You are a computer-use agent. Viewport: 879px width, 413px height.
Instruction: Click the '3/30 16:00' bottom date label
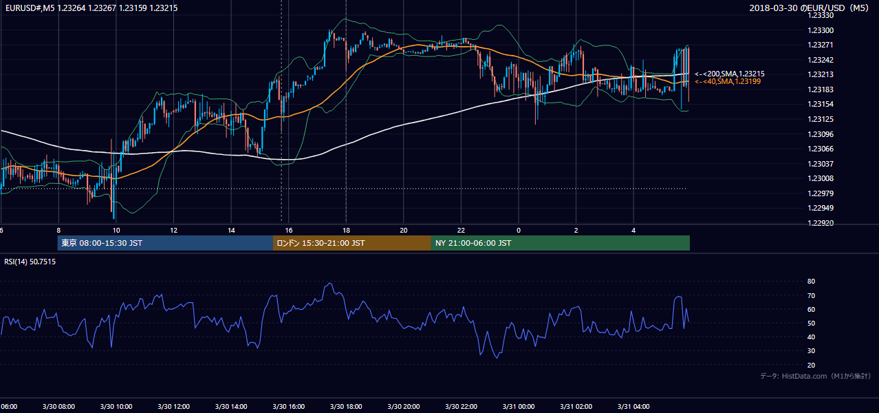pos(288,407)
